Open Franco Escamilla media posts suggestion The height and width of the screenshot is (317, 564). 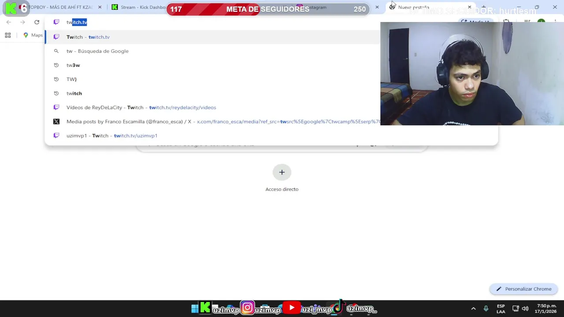point(212,122)
